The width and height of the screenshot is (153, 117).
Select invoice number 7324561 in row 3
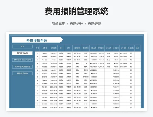point(45,60)
